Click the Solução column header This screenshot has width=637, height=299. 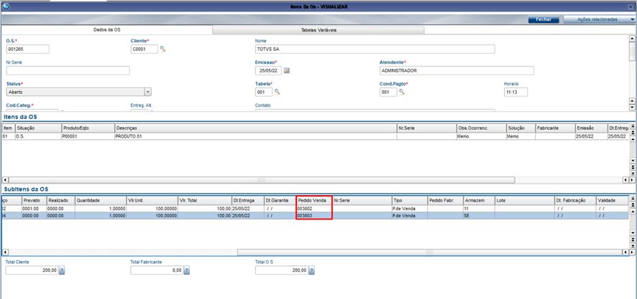tap(521, 128)
